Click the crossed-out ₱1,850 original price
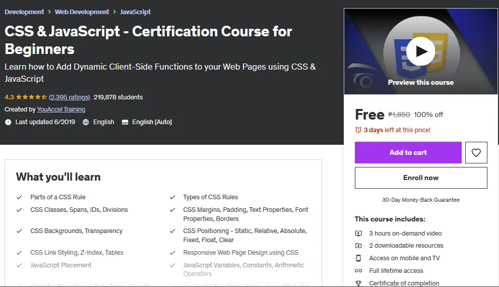This screenshot has height=287, width=499. pos(399,114)
